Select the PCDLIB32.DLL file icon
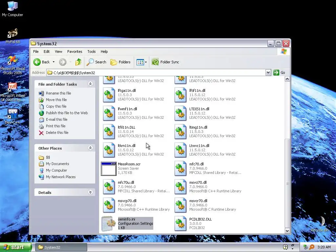Image resolution: width=336 pixels, height=252 pixels. click(180, 224)
